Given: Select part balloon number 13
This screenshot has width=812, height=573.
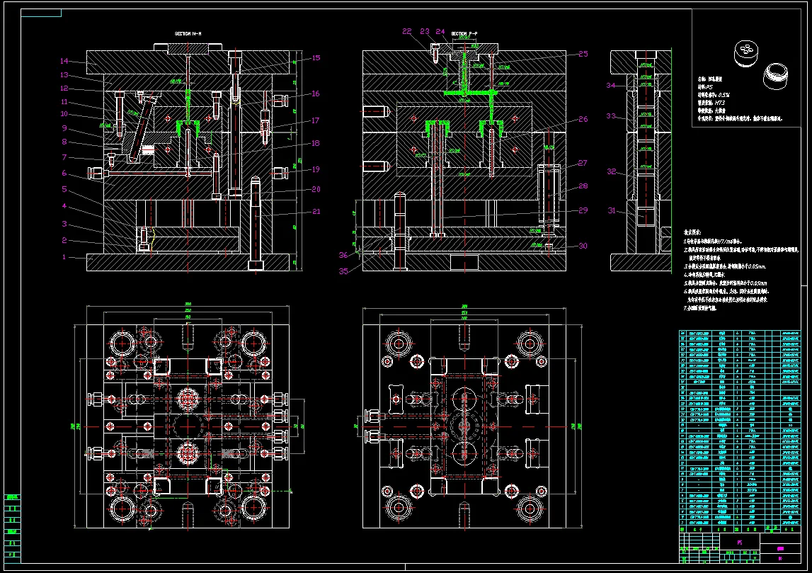Looking at the screenshot, I should click(64, 75).
